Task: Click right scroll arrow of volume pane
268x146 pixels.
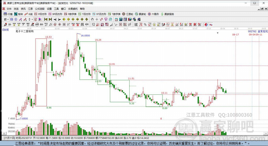Action: tap(266, 133)
